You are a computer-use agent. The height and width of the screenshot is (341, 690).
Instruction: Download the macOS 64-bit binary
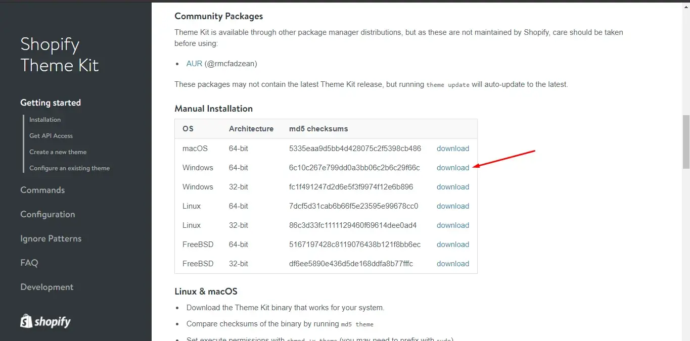click(452, 149)
